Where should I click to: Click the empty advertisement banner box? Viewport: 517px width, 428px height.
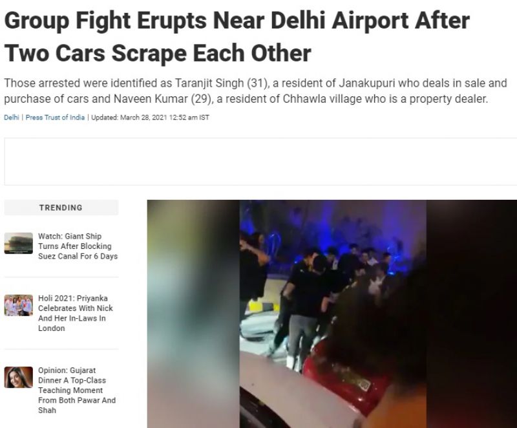260,162
